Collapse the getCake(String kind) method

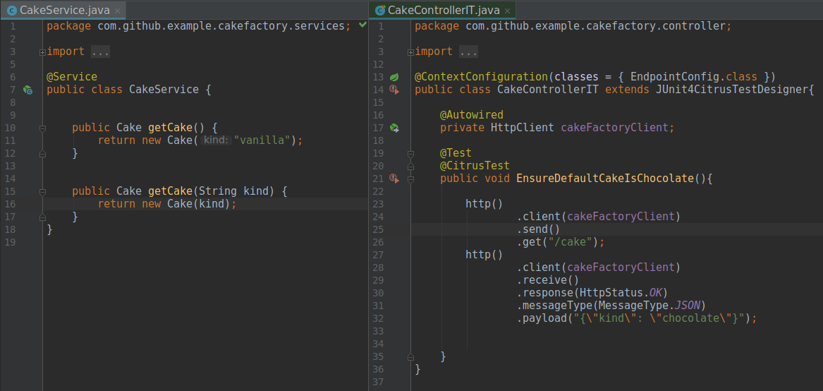tap(43, 191)
